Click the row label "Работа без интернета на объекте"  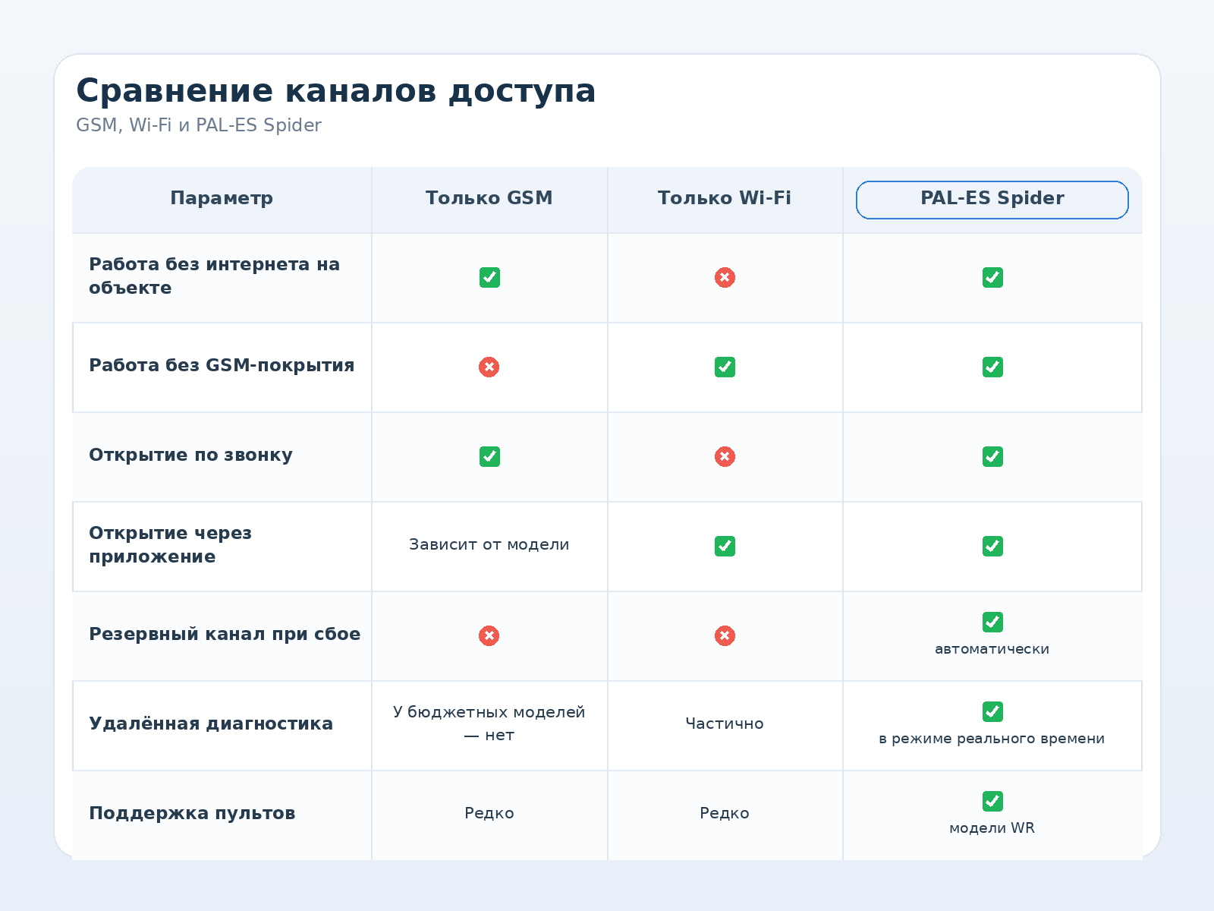click(x=215, y=276)
